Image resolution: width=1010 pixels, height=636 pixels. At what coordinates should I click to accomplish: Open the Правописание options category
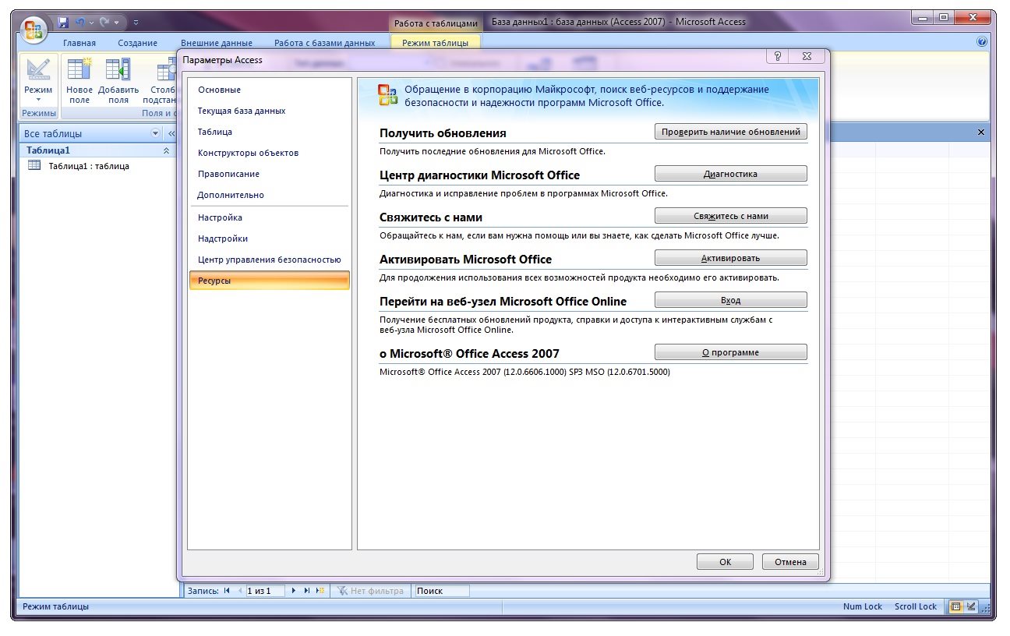(269, 174)
